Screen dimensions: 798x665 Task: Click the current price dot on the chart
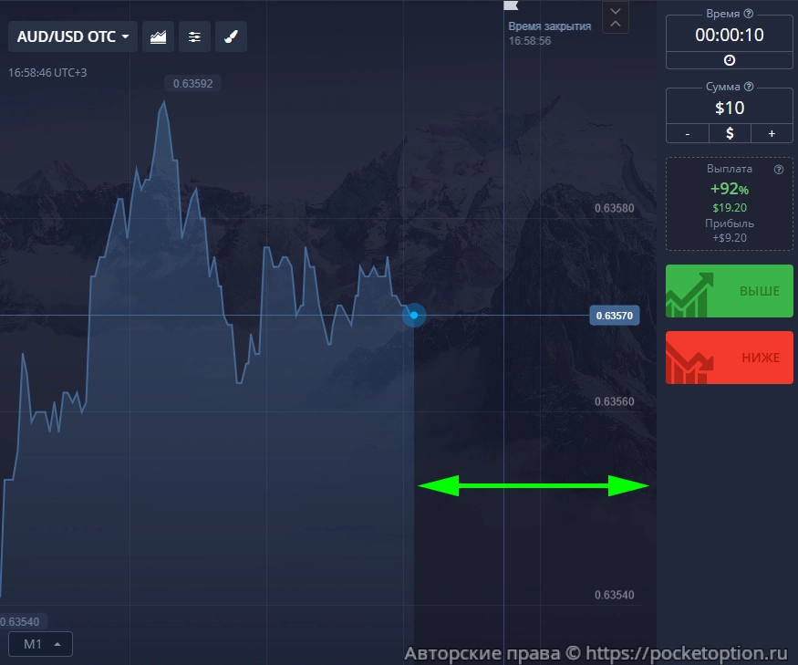click(414, 316)
